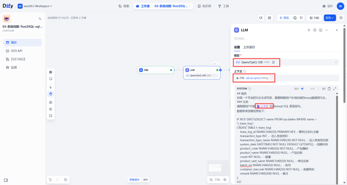Click the 预览 (Preview) button
347x185 pixels.
(284, 18)
